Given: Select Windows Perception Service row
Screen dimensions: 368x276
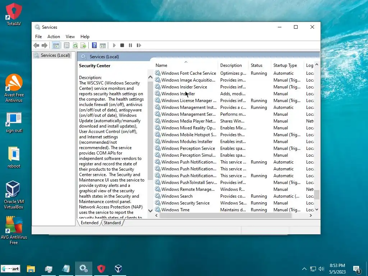Looking at the screenshot, I should (x=234, y=148).
